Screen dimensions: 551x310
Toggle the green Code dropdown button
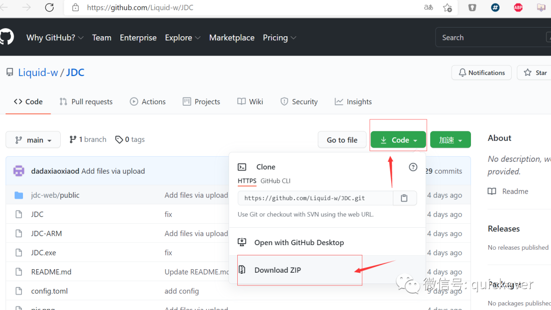(398, 140)
